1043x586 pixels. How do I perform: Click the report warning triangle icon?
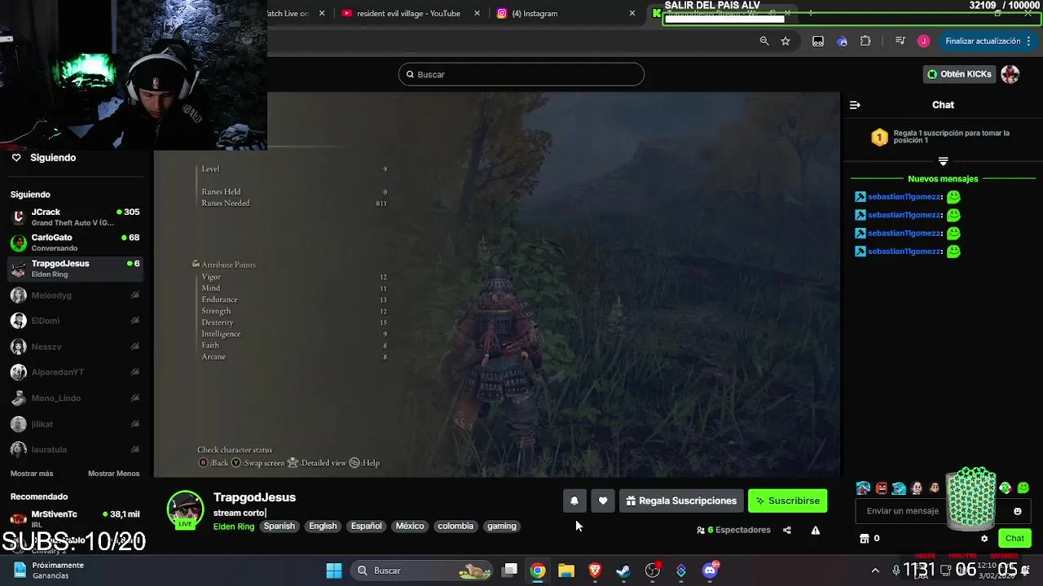click(x=815, y=530)
